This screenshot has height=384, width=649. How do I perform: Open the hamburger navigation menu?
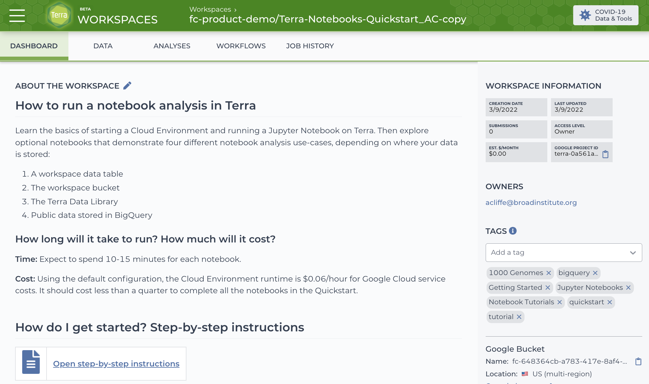[x=17, y=15]
